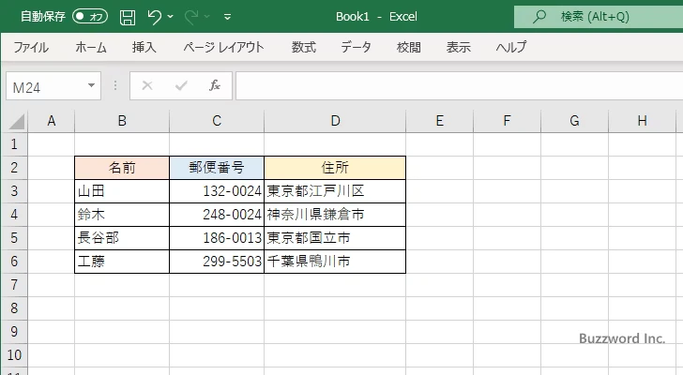Viewport: 683px width, 375px height.
Task: Select row 9 header
Action: [14, 332]
